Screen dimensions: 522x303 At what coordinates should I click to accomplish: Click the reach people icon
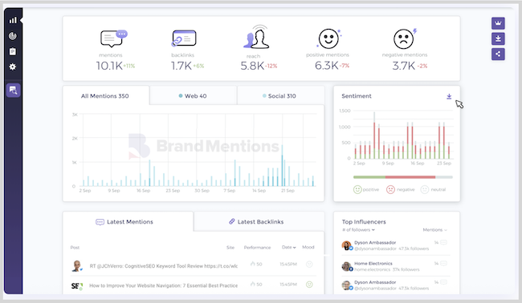(x=256, y=37)
